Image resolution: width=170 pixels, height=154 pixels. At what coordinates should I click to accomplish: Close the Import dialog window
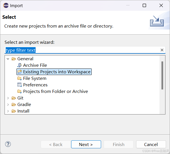tap(161, 5)
